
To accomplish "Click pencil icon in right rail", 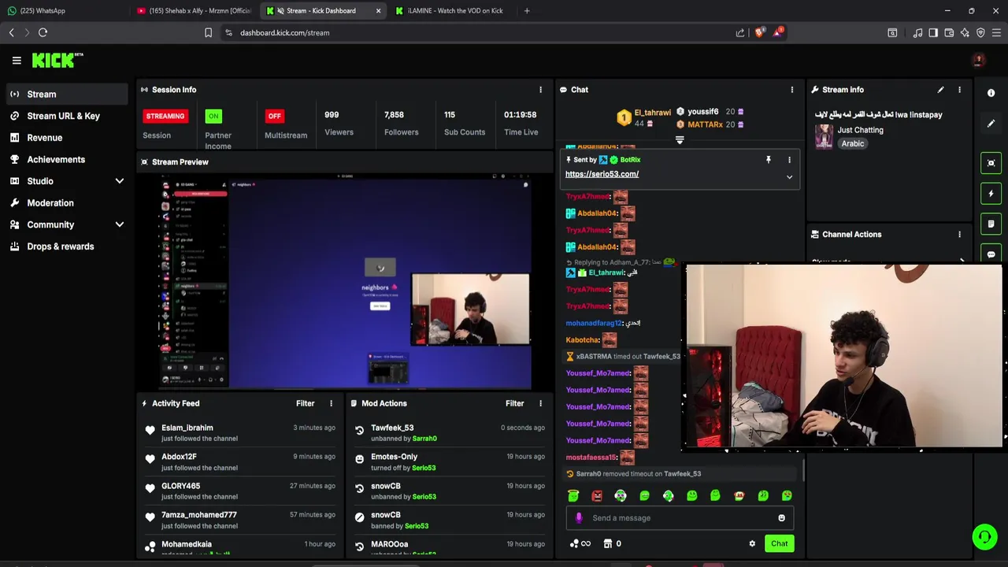I will (991, 124).
